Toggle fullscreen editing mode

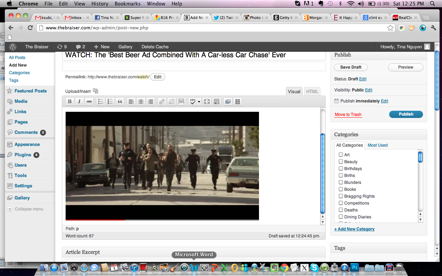click(x=206, y=101)
